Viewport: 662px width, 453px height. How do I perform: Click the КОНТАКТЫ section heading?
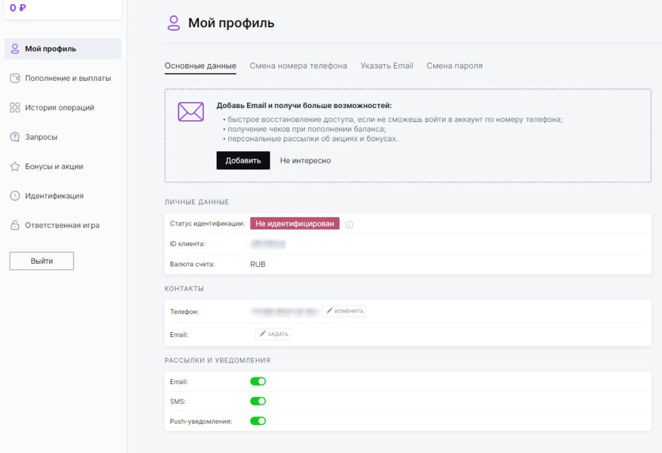184,289
